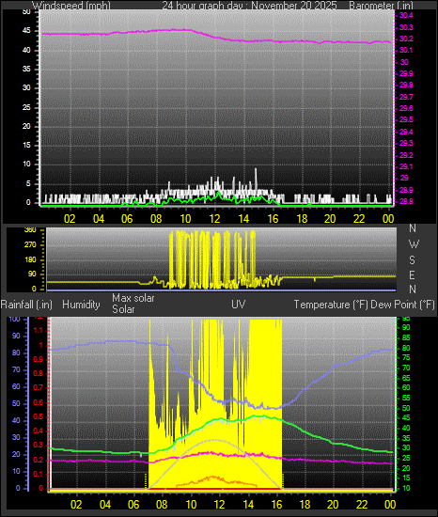The height and width of the screenshot is (517, 438).
Task: Click the 1.1 red rainfall axis value
Action: coord(38,330)
